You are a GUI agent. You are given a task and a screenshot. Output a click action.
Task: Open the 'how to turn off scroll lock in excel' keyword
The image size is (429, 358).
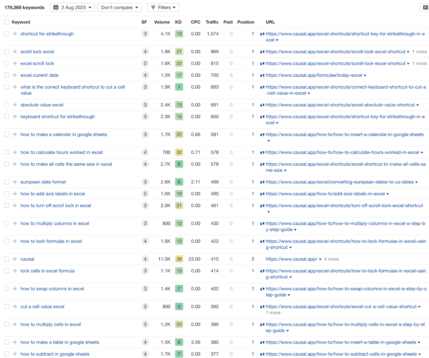click(56, 205)
